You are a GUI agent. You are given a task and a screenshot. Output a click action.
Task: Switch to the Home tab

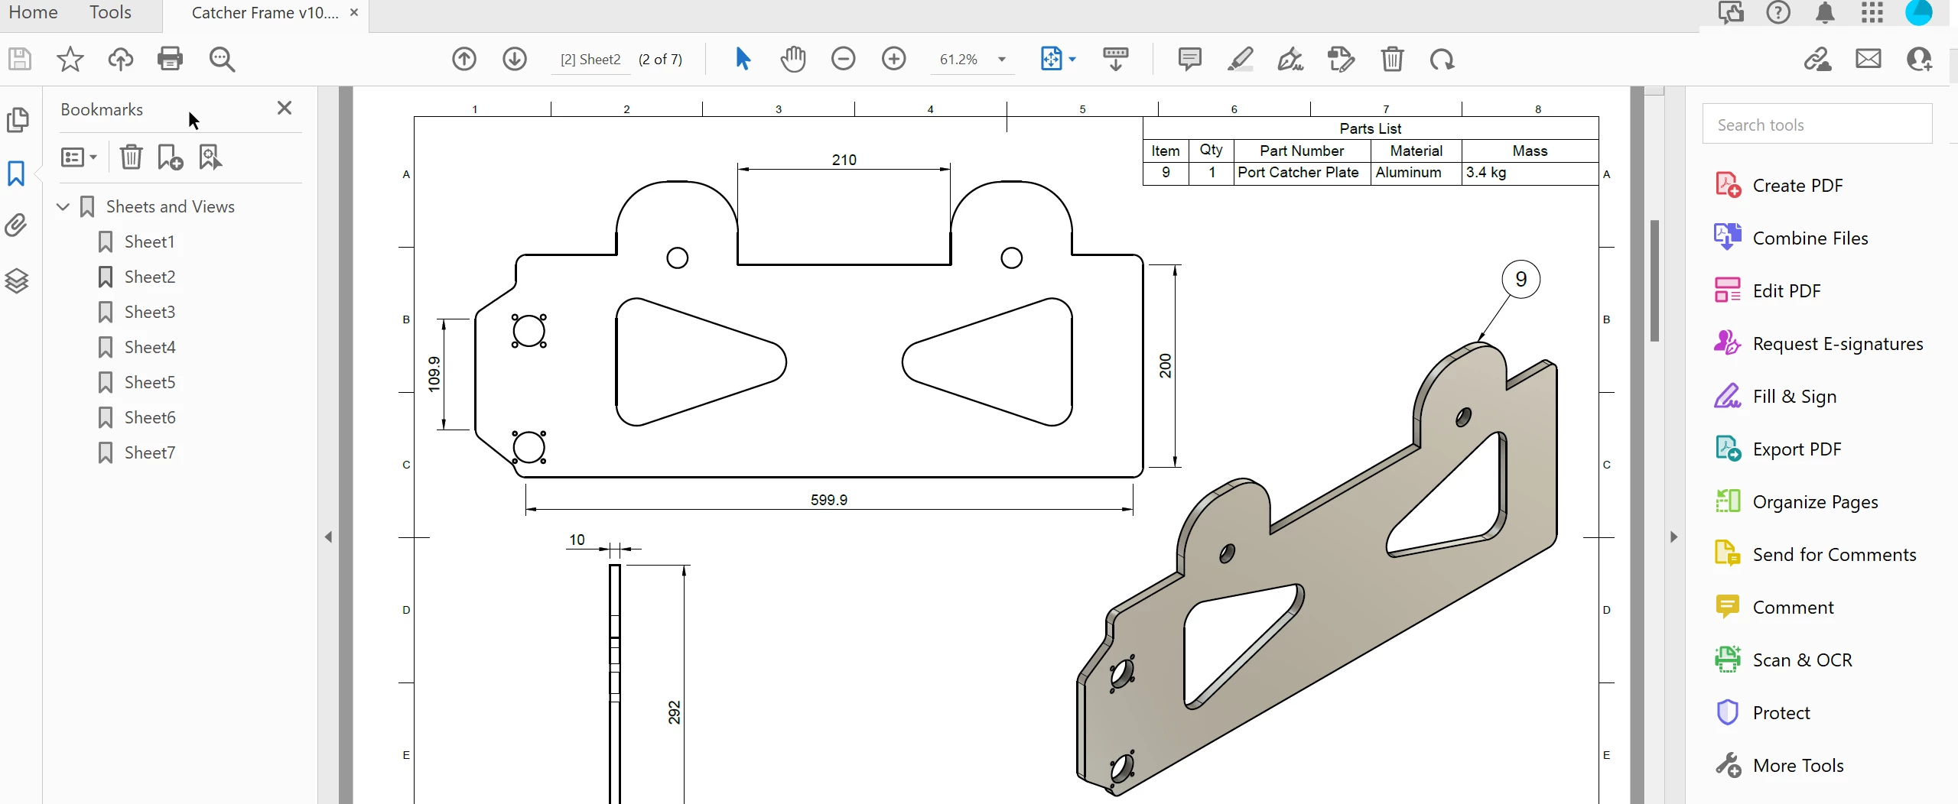pyautogui.click(x=33, y=12)
